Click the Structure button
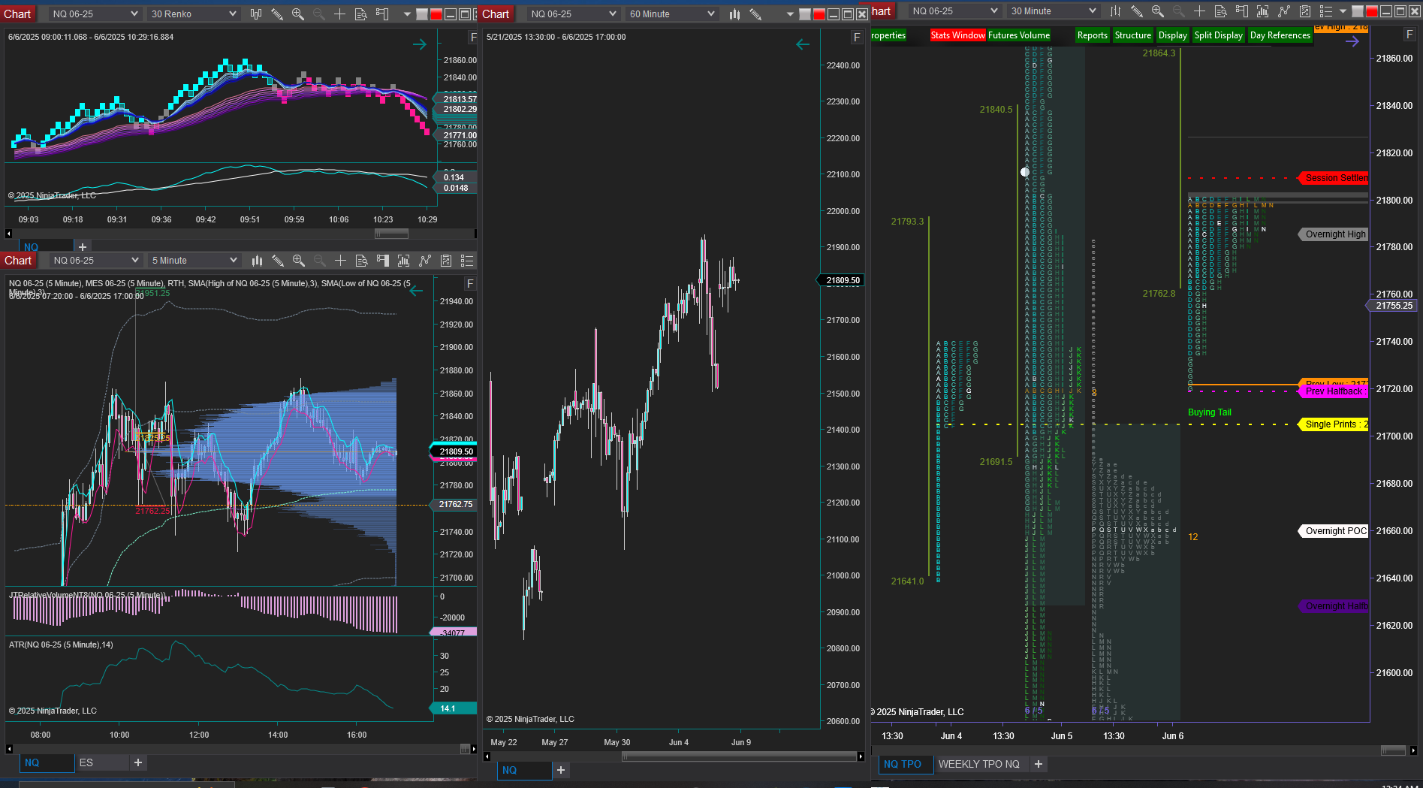The height and width of the screenshot is (788, 1423). tap(1133, 35)
